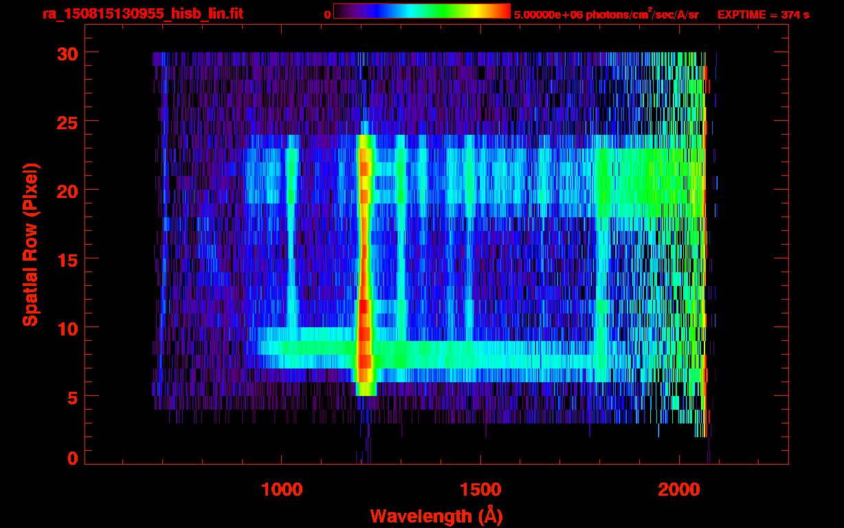The height and width of the screenshot is (528, 844).
Task: Click the EXPTIME = 374 s label
Action: pos(763,14)
